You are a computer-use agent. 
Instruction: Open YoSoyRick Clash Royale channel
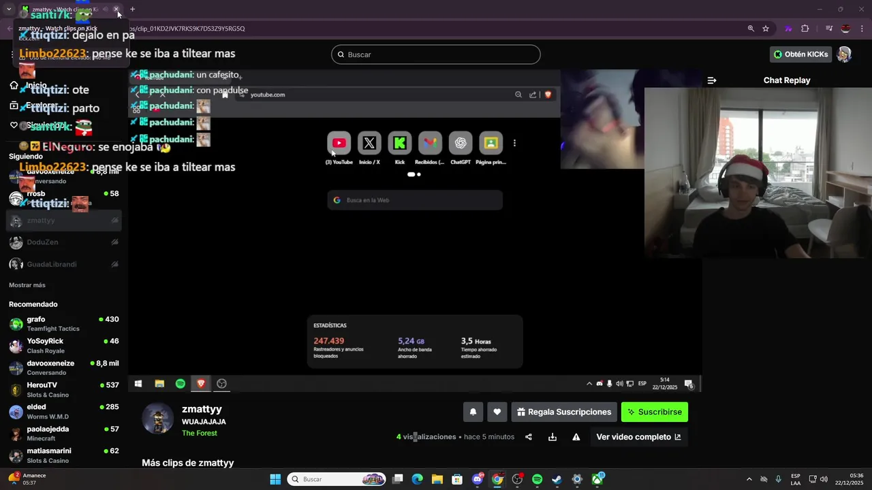pyautogui.click(x=64, y=346)
